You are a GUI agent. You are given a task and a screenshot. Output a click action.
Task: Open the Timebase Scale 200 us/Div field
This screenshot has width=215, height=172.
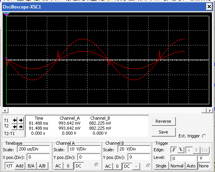(33, 149)
